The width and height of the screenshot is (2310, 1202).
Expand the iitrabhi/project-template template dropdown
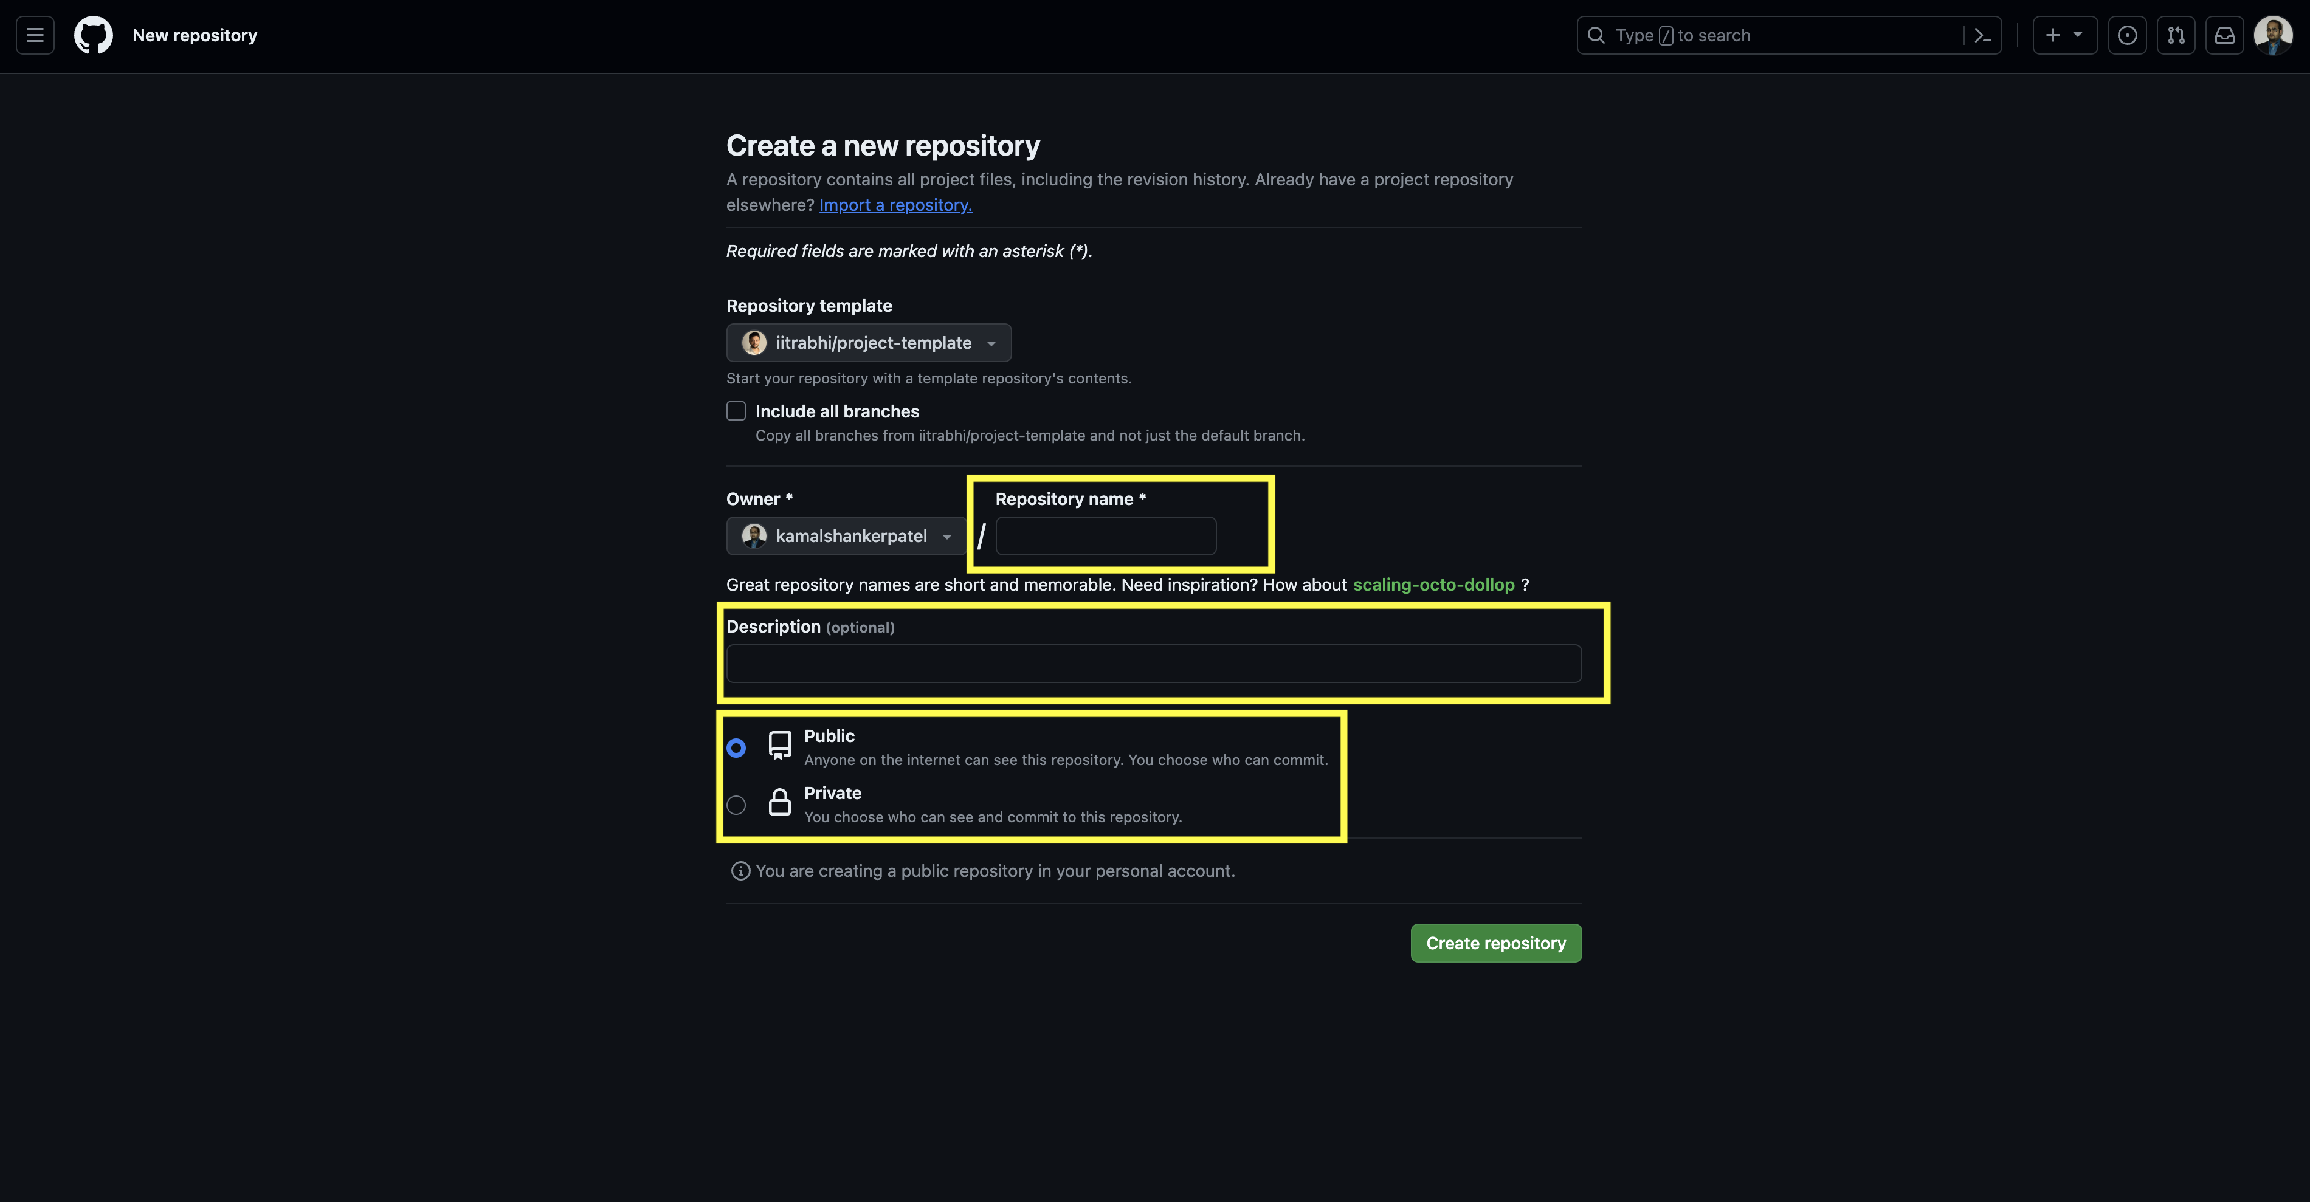[868, 342]
